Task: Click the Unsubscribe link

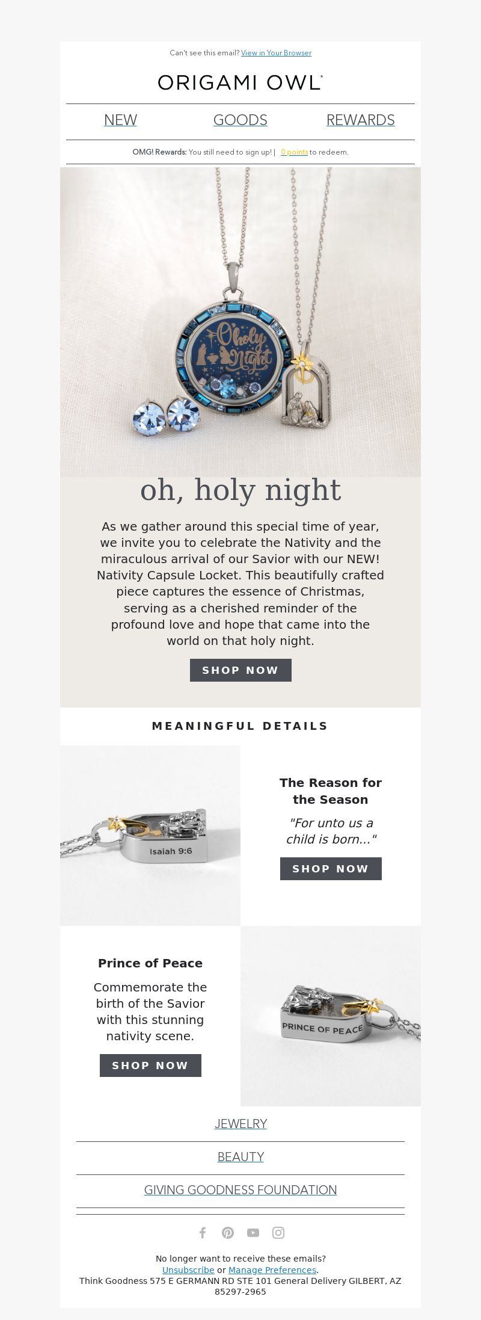Action: click(x=188, y=1269)
